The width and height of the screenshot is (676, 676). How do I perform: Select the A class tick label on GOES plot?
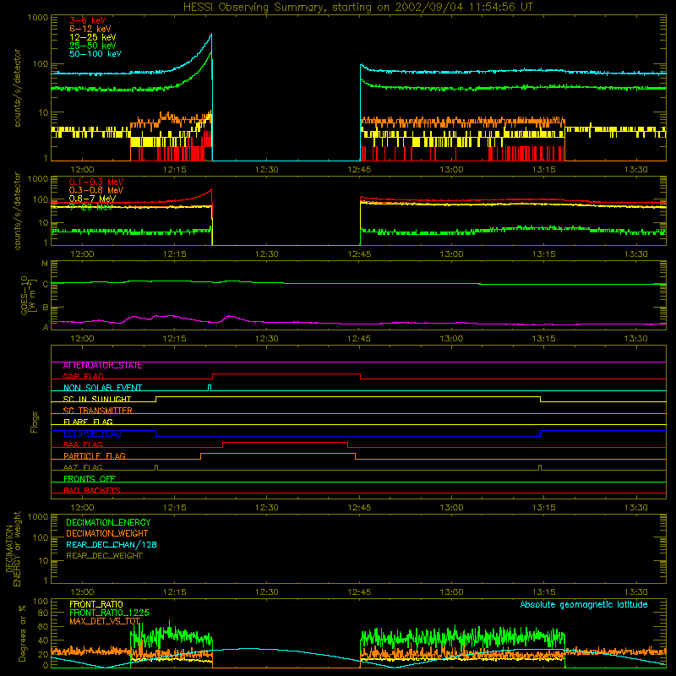(x=46, y=327)
